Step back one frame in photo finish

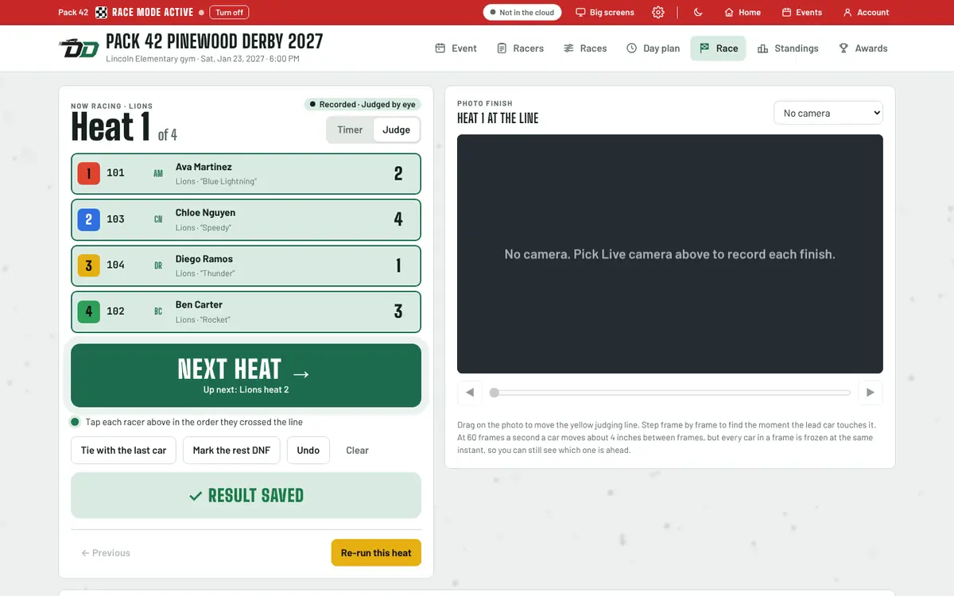click(470, 393)
